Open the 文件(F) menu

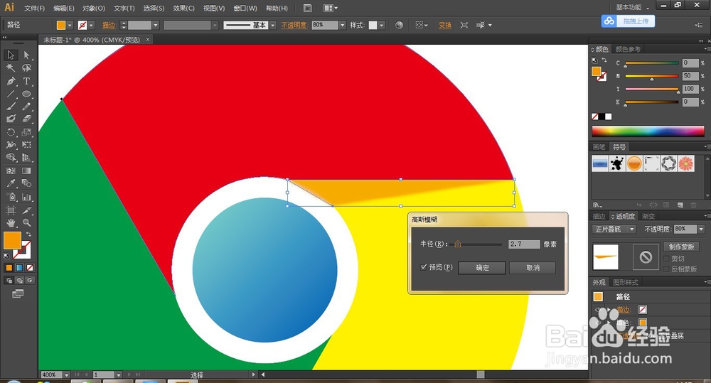tap(34, 8)
